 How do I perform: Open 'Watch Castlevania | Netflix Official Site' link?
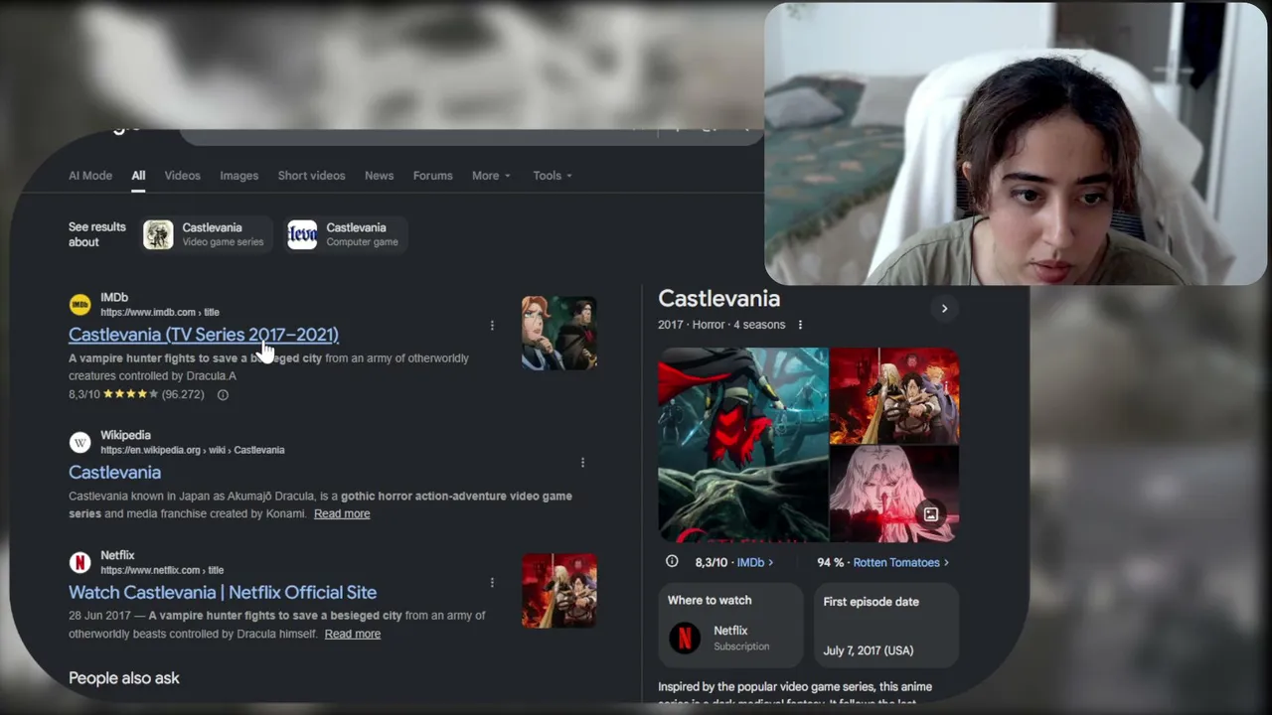(x=223, y=593)
